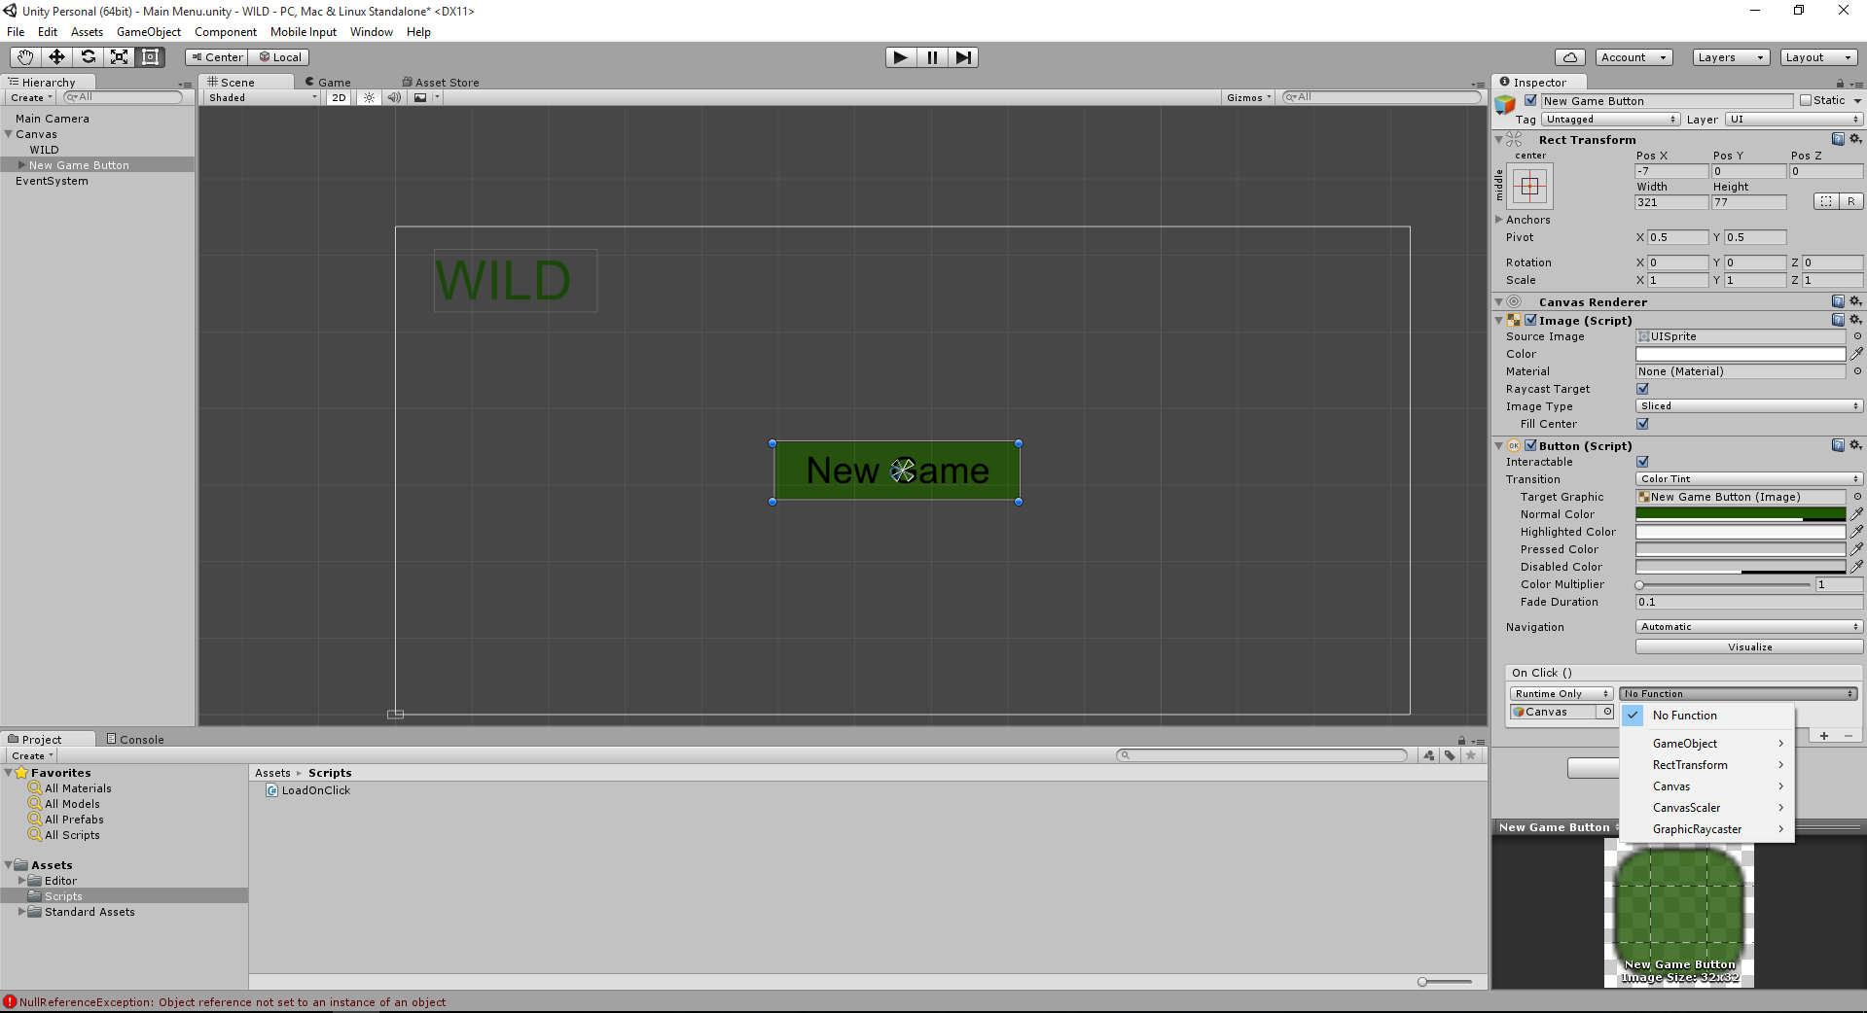Open the Shaded draw mode dropdown
This screenshot has height=1013, width=1867.
tap(262, 97)
